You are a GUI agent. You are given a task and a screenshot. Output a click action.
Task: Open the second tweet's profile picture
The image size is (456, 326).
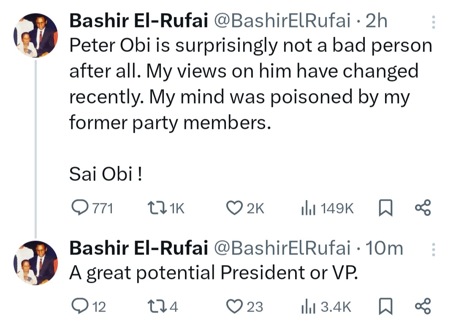point(35,263)
